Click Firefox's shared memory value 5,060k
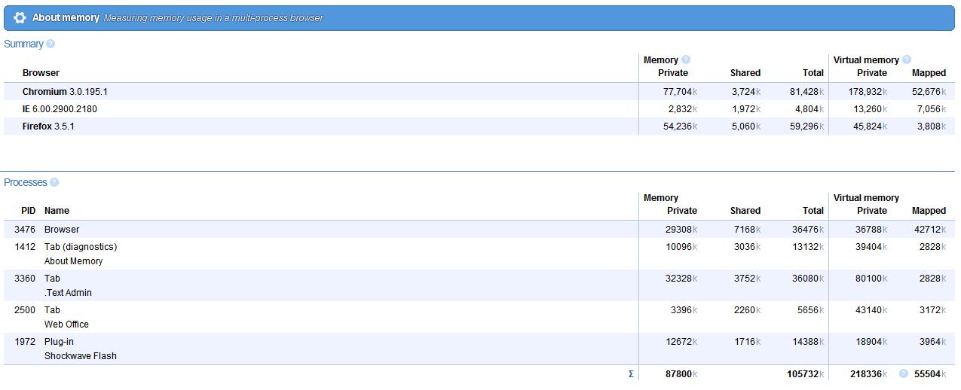Screen dimensions: 961x390 (x=746, y=126)
